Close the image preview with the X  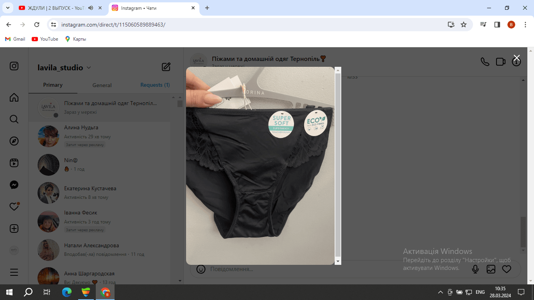click(x=517, y=58)
